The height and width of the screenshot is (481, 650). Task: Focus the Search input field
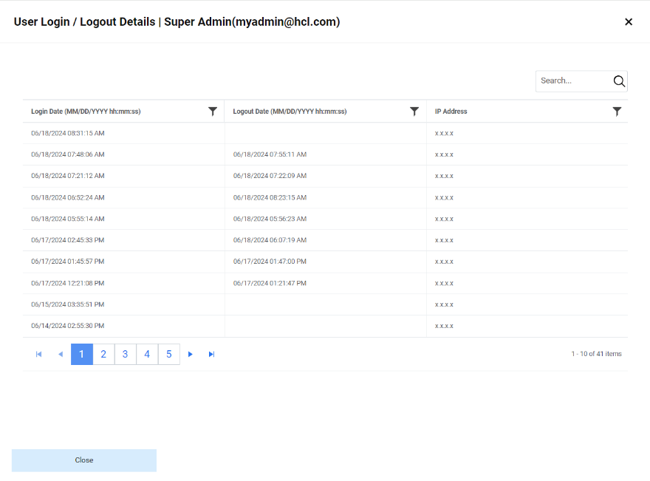click(573, 81)
